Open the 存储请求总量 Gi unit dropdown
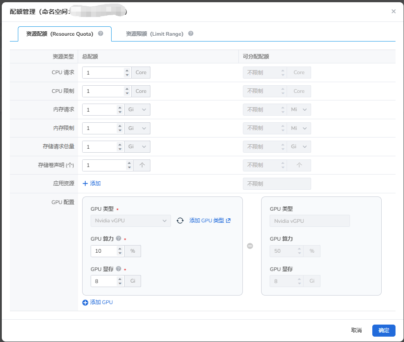Image resolution: width=404 pixels, height=342 pixels. point(137,146)
